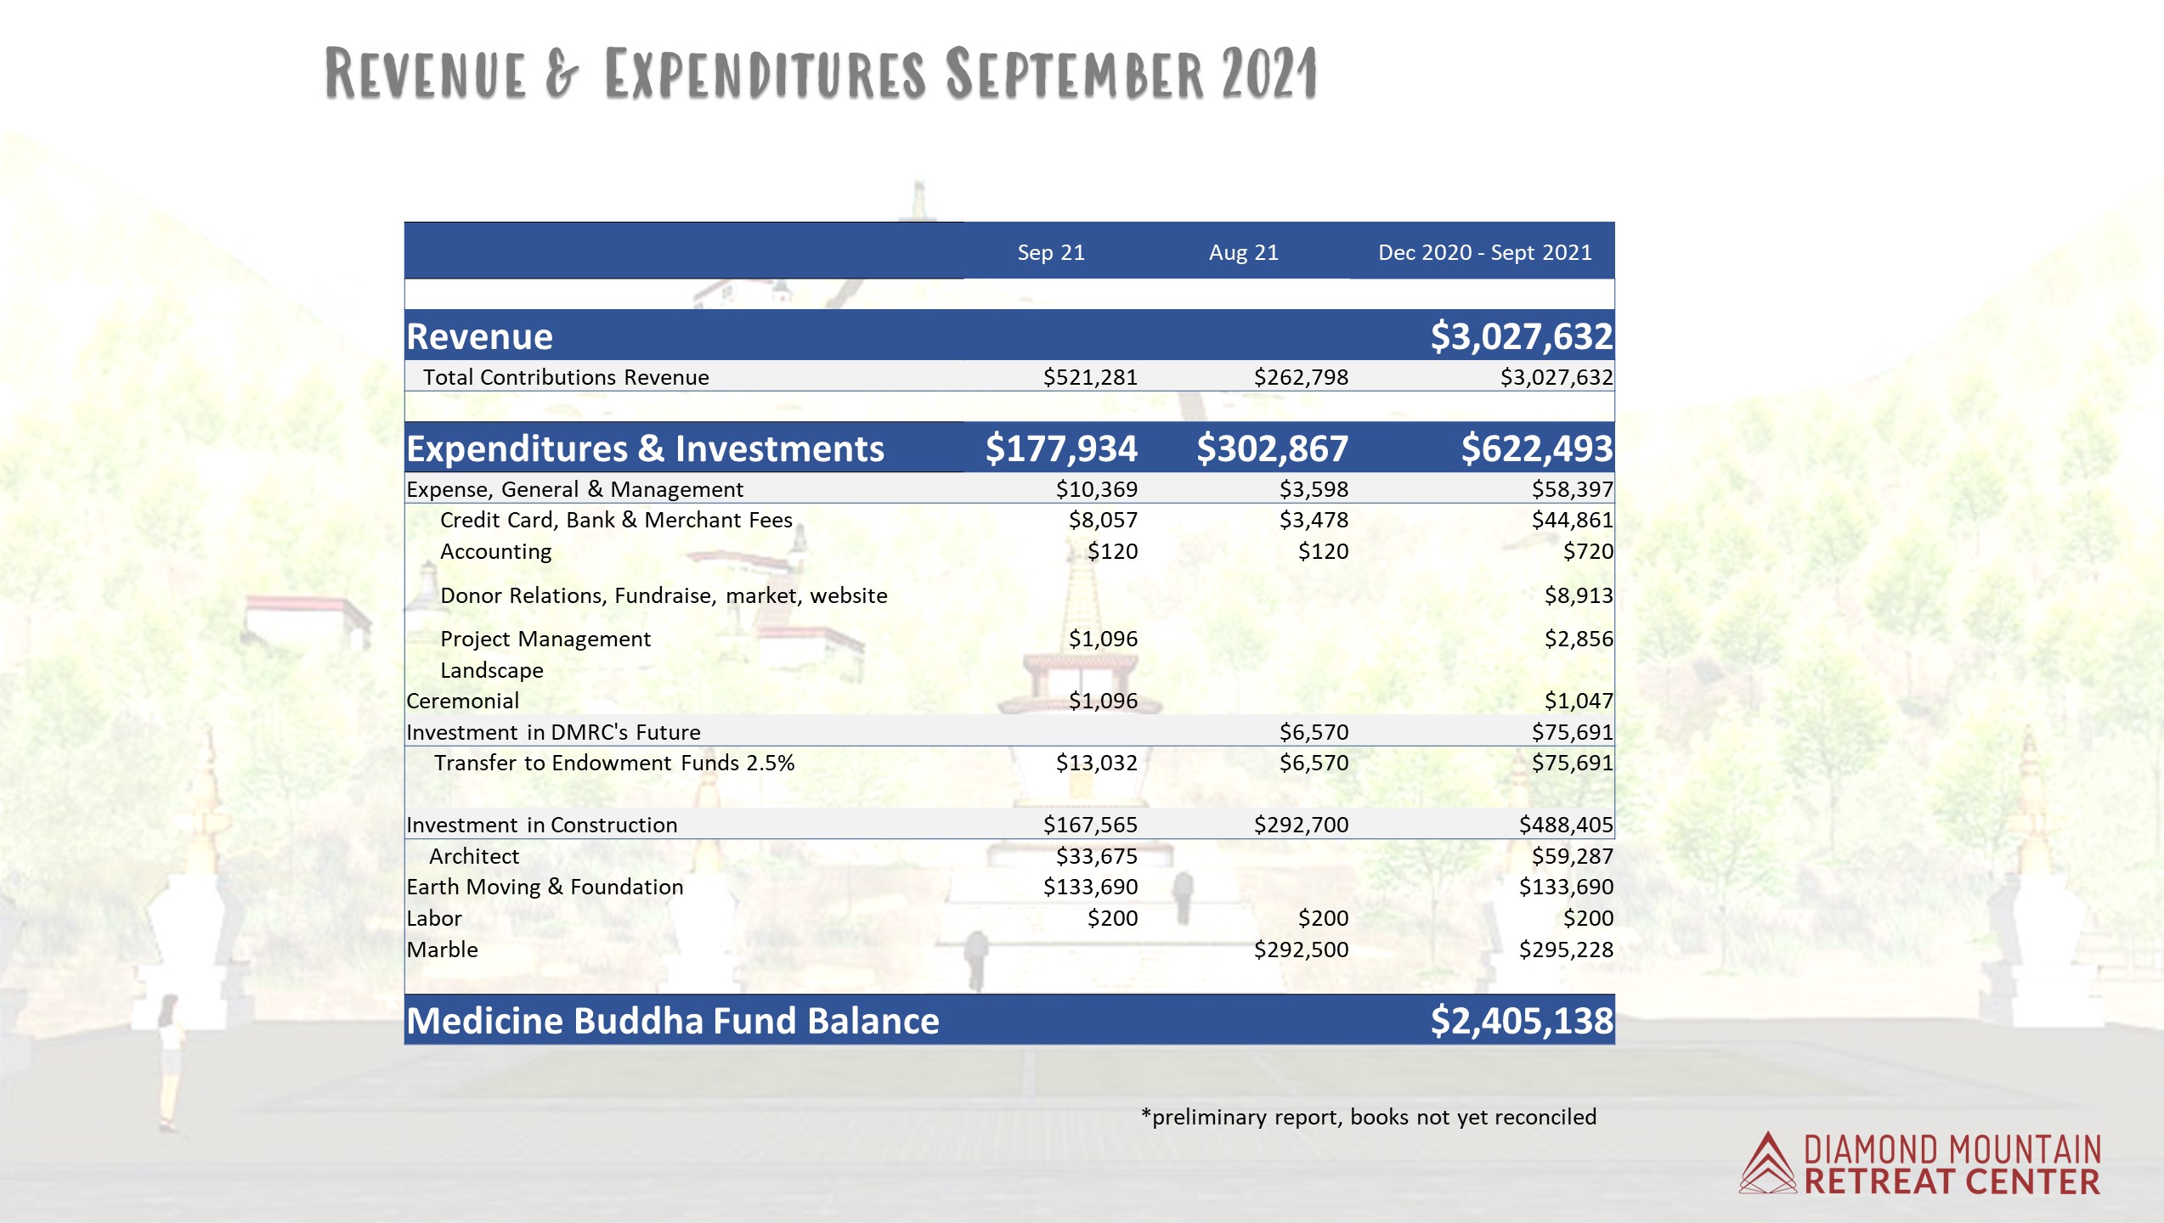Select the Aug 21 column header
The height and width of the screenshot is (1223, 2164).
[1243, 252]
